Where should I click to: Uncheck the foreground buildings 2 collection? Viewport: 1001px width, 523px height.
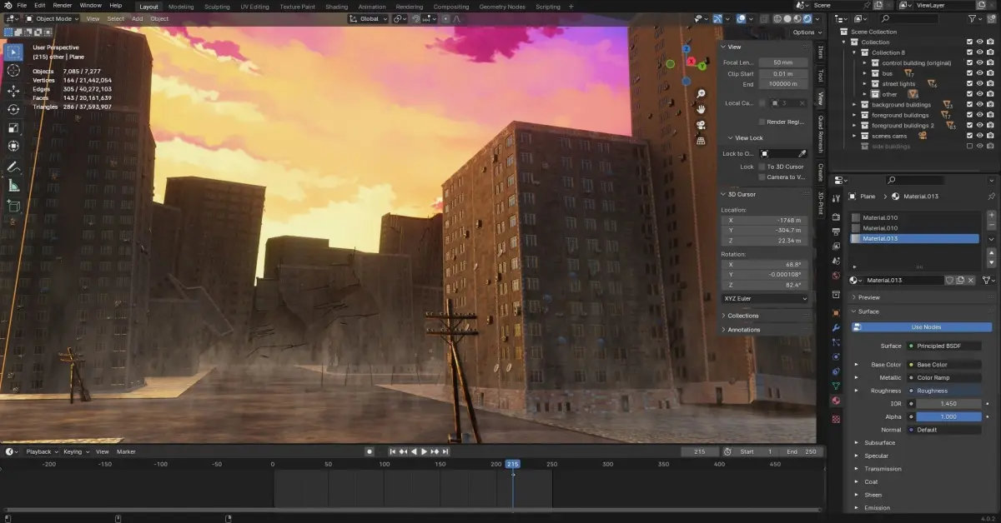[969, 125]
